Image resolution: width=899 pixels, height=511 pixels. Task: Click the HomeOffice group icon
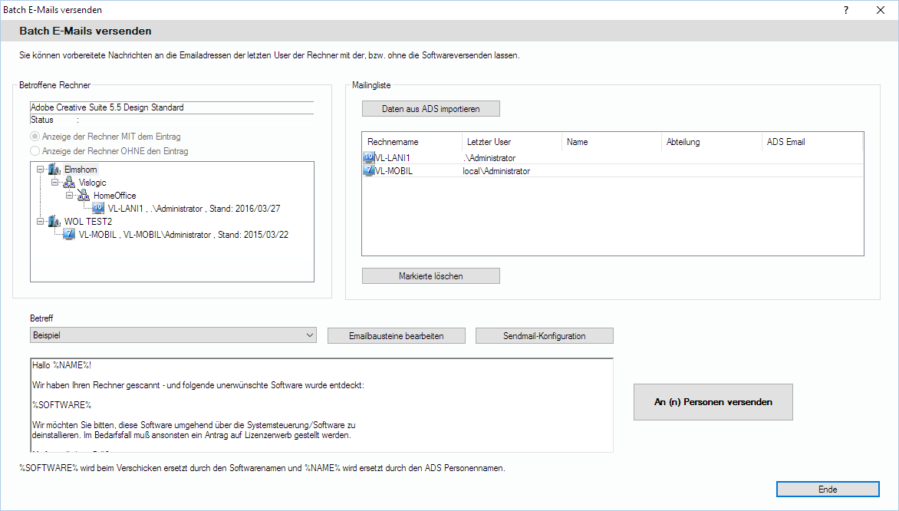point(84,196)
